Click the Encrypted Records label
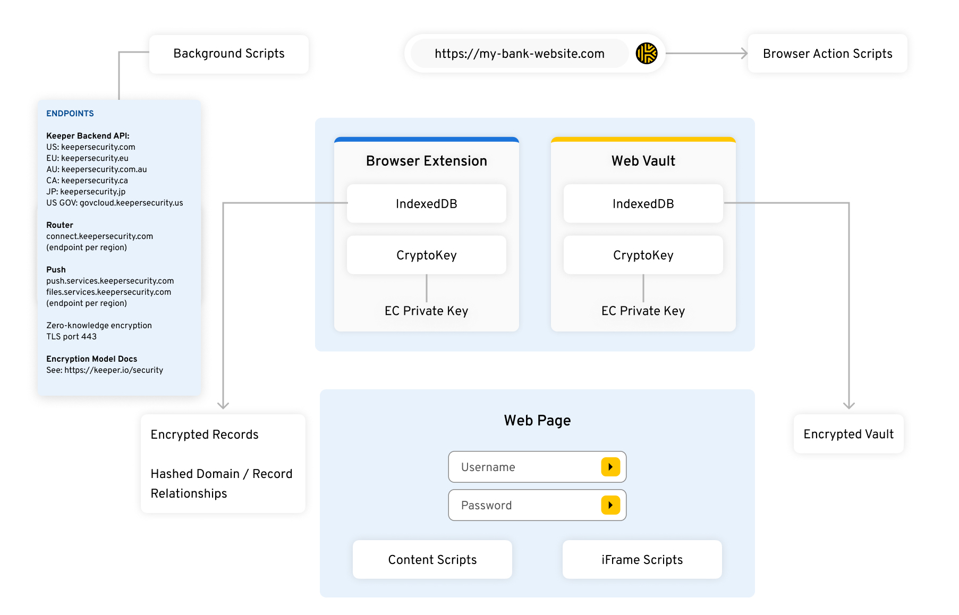 click(205, 434)
